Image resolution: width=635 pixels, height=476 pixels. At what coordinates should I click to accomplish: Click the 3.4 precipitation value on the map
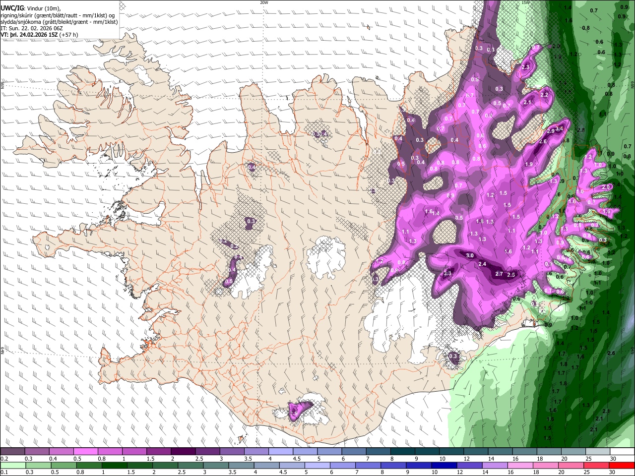560,129
